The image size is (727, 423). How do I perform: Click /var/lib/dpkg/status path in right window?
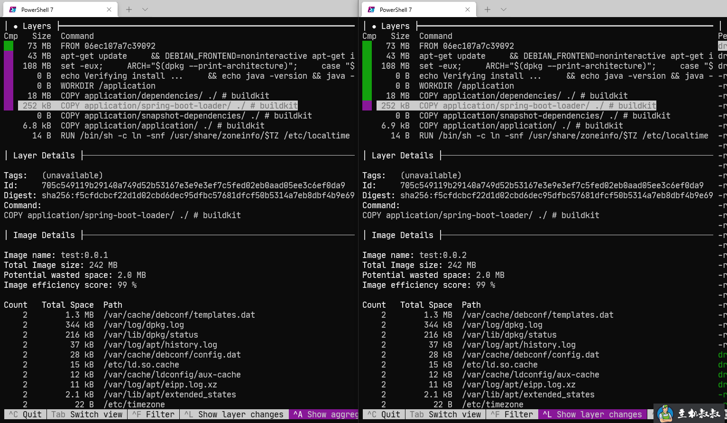[509, 335]
